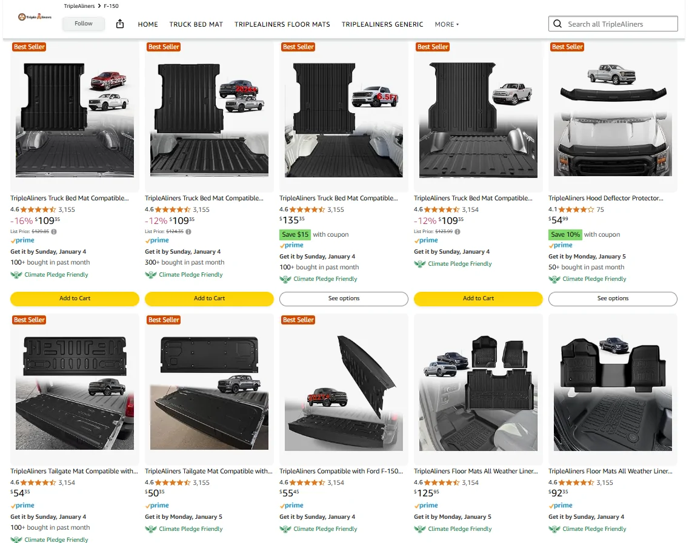Expand the MORE menu
Viewport: 689px width, 543px height.
447,24
